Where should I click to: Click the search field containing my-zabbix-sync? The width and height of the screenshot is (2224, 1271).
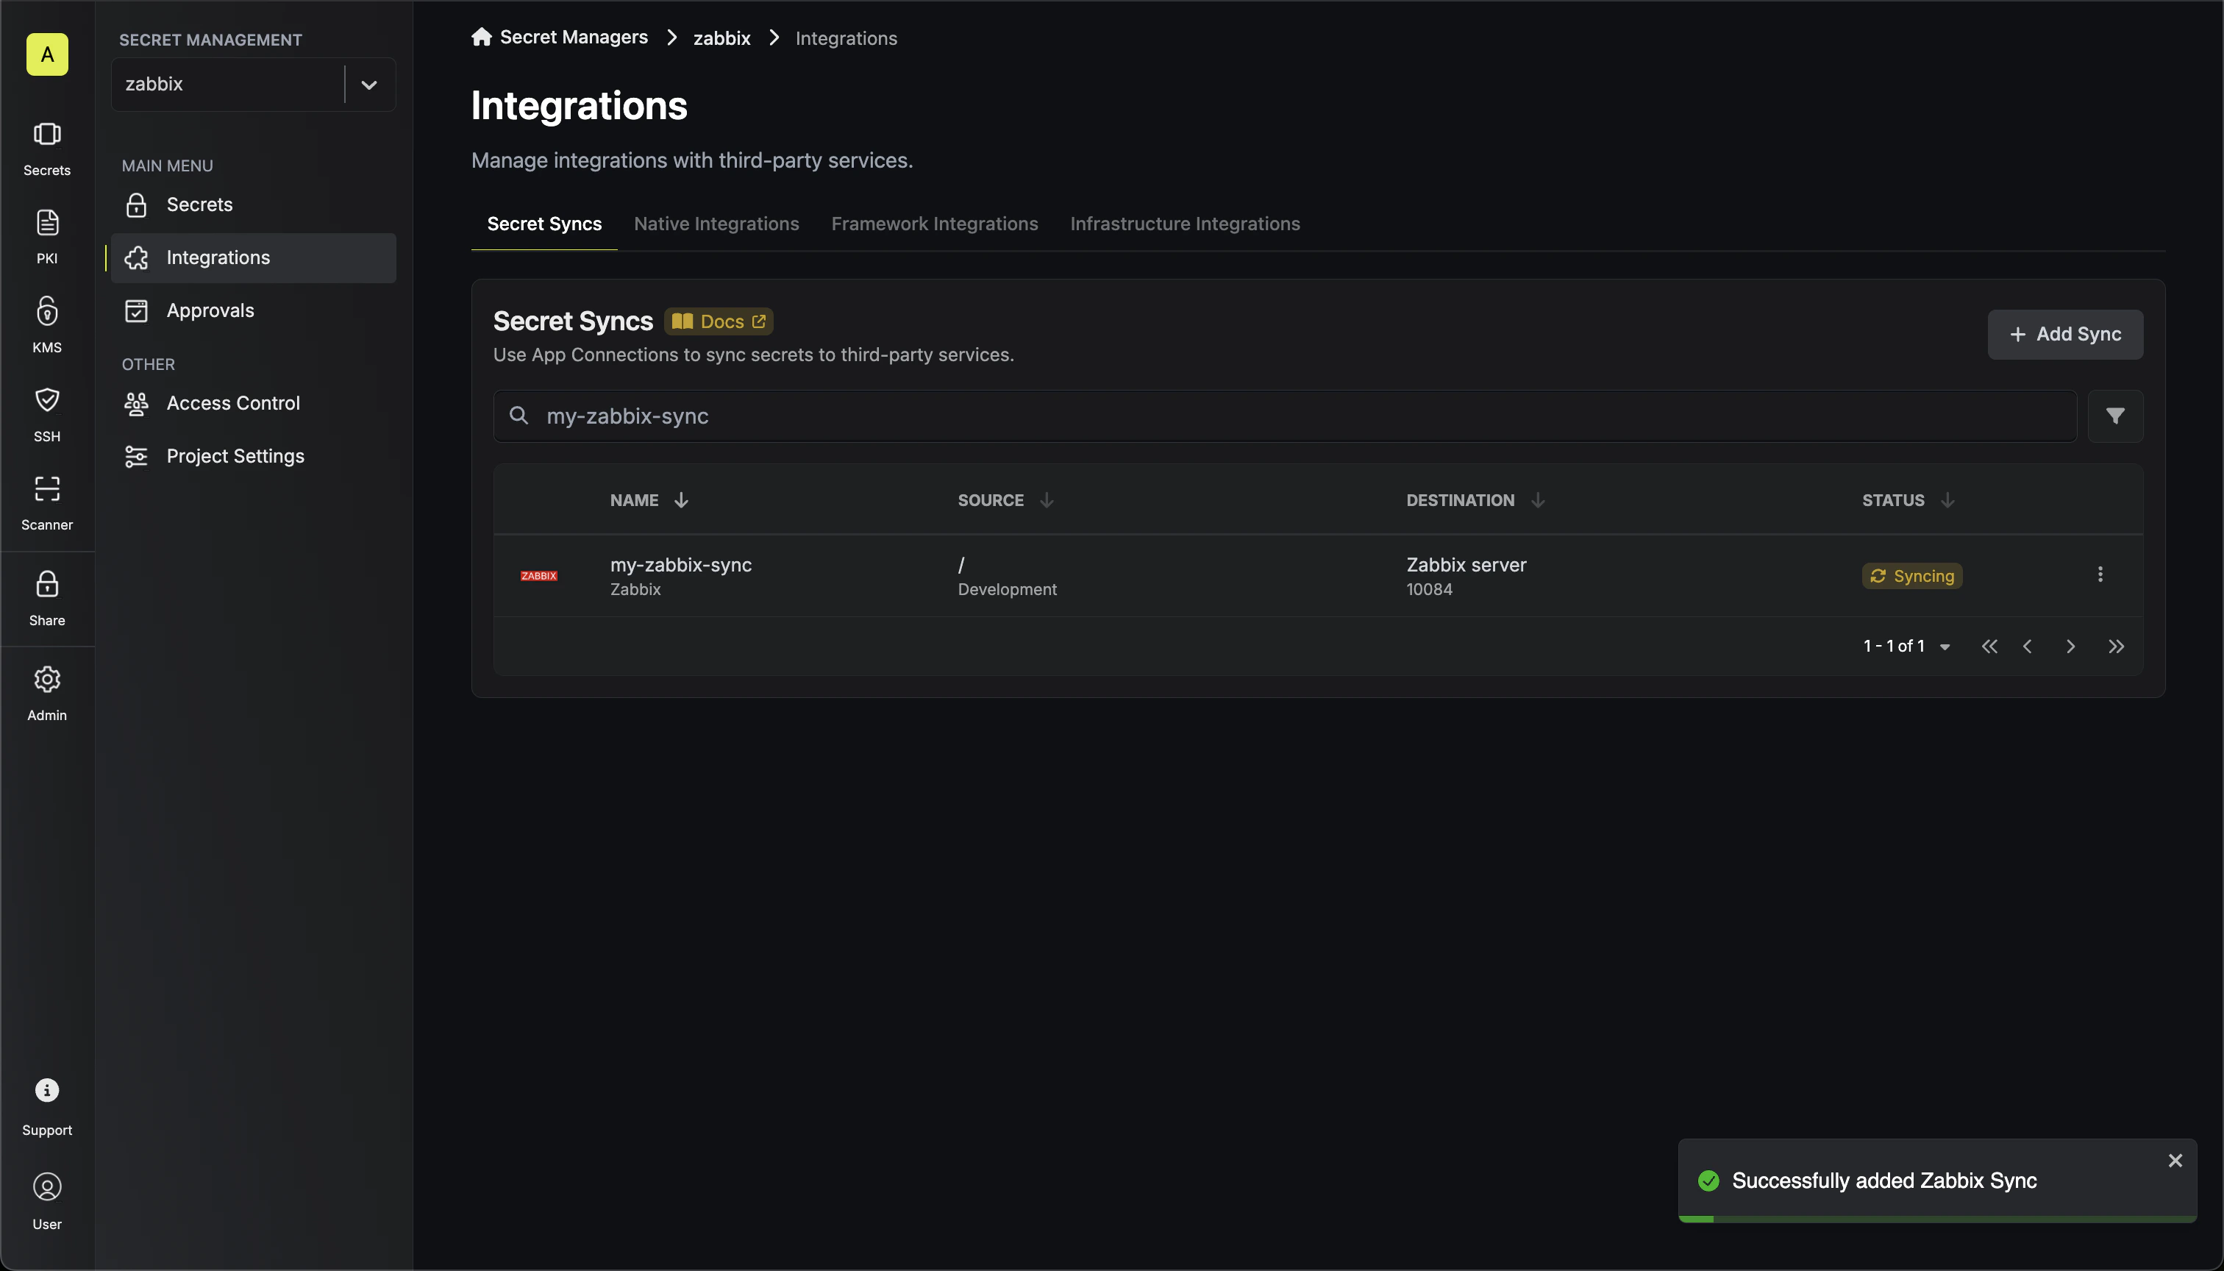click(1285, 416)
